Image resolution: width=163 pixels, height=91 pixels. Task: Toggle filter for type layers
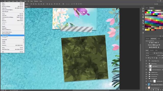159,53
